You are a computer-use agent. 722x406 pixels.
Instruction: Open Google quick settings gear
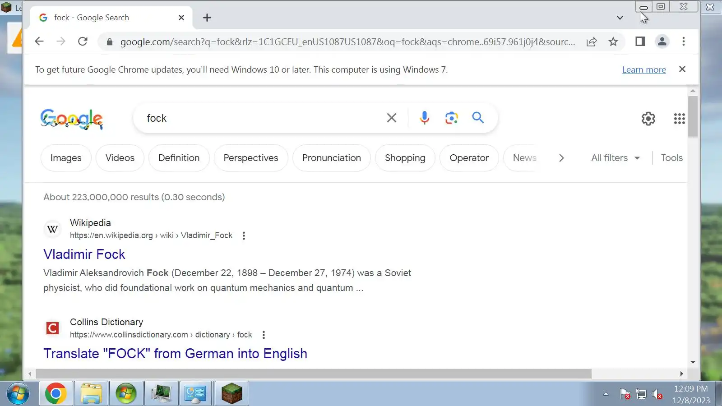648,119
